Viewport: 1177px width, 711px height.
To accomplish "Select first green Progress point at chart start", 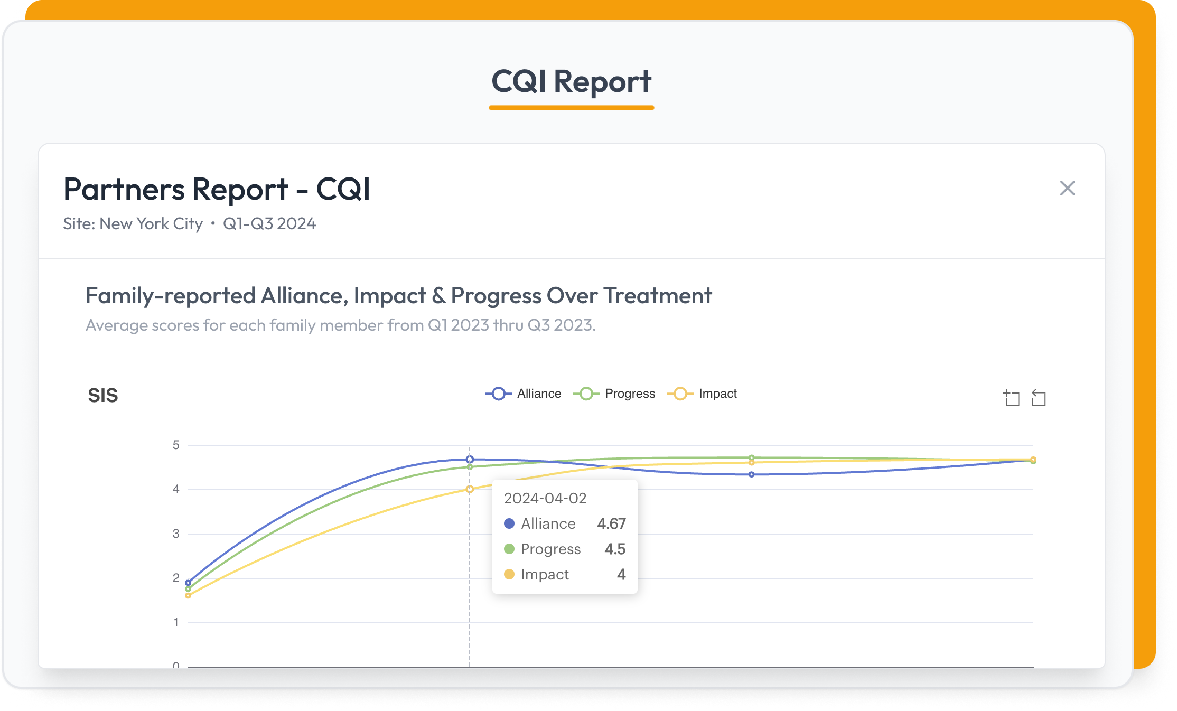I will tap(188, 589).
